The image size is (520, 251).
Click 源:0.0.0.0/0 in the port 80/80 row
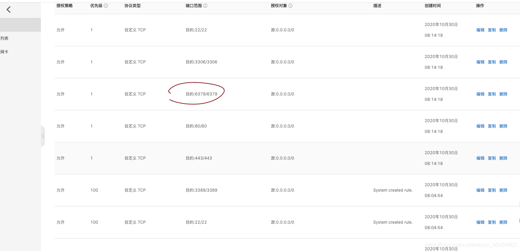282,126
